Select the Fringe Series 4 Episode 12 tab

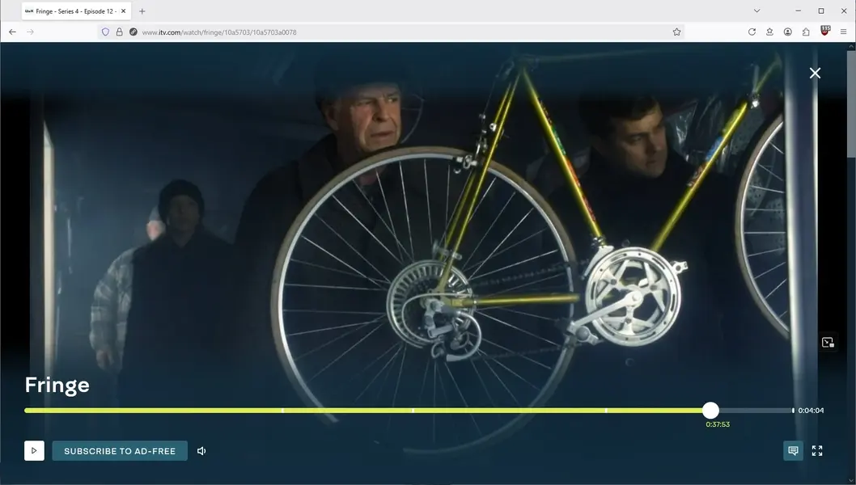tap(75, 11)
